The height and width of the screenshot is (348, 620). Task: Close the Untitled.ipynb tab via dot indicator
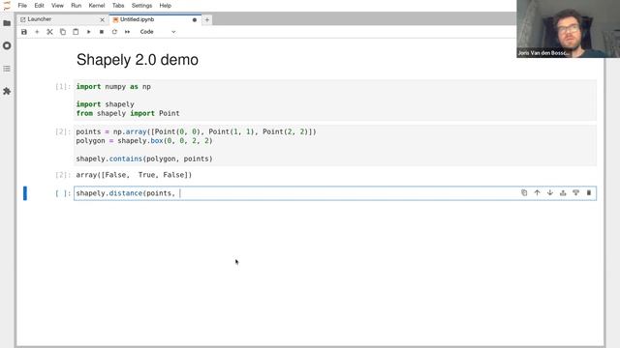(x=194, y=19)
